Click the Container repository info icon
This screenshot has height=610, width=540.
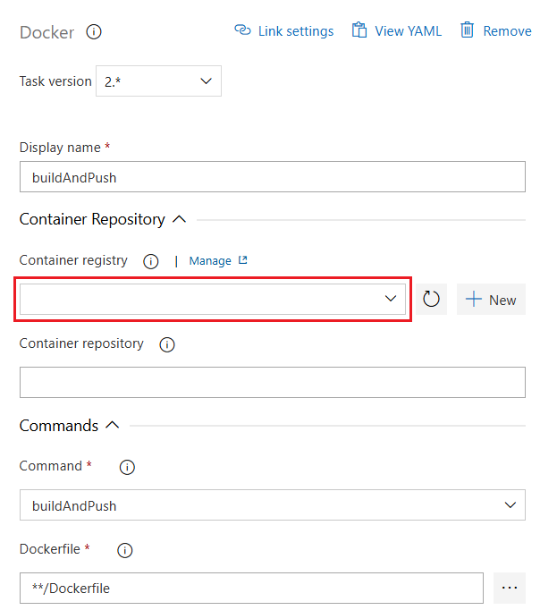coord(166,344)
